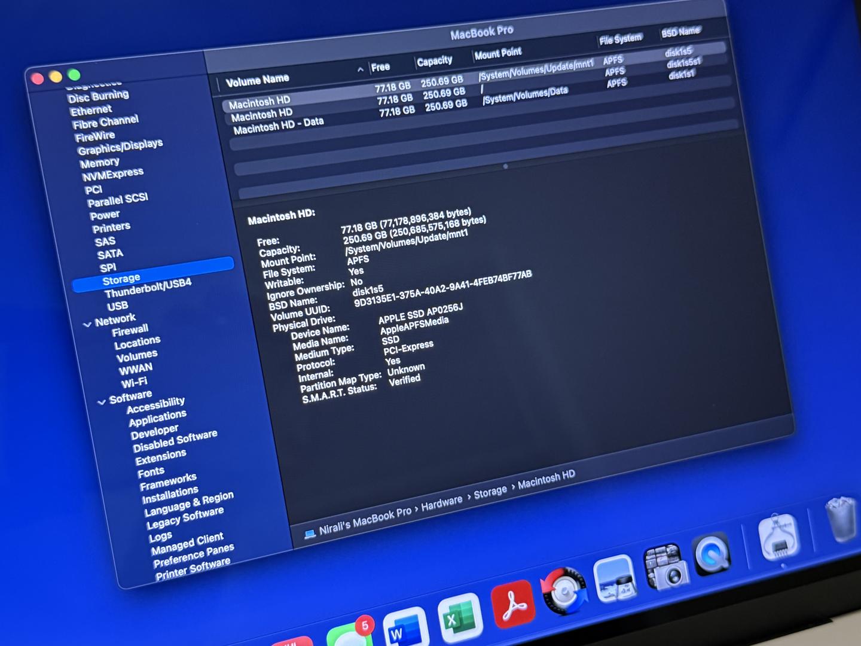
Task: Select FireWire in the sidebar
Action: (95, 137)
